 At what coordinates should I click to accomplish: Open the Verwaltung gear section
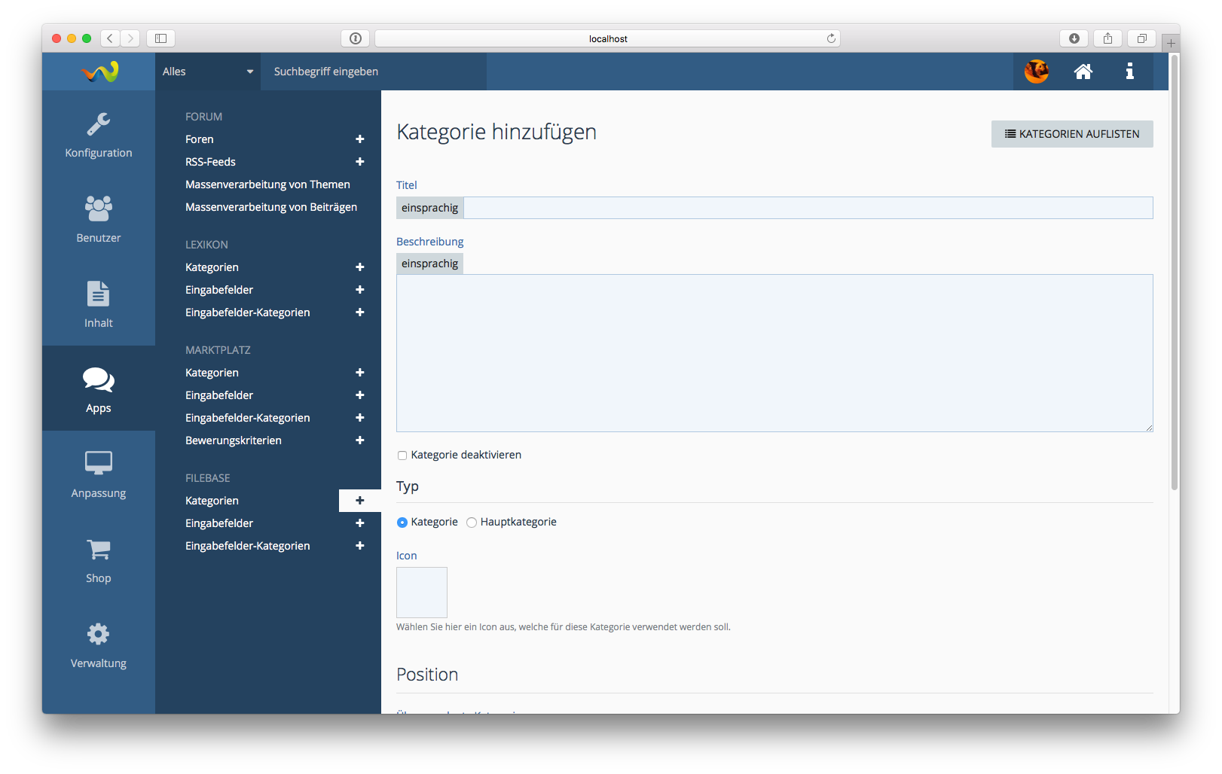coord(99,645)
